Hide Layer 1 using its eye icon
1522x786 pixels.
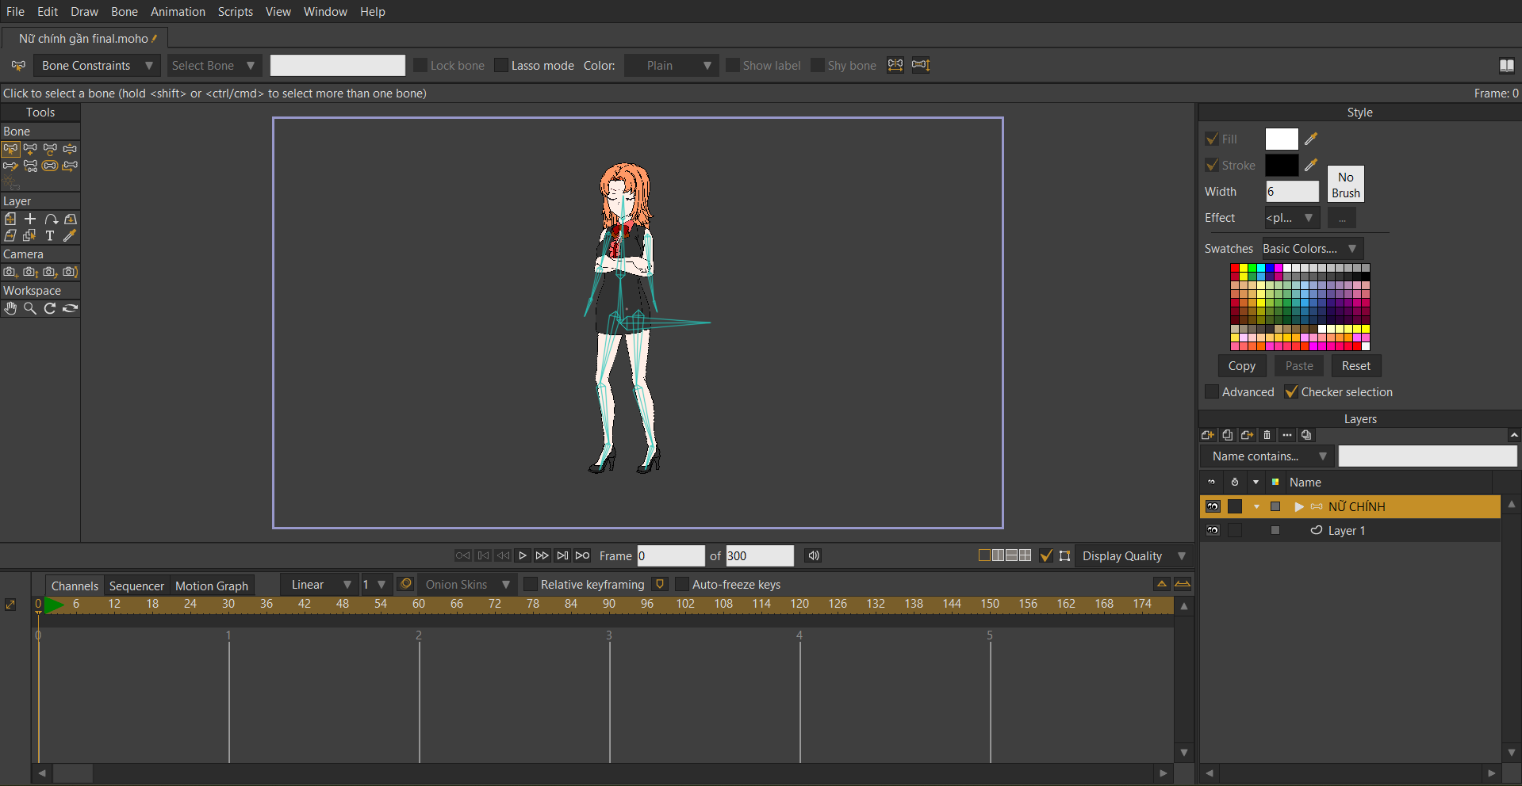[x=1213, y=531]
